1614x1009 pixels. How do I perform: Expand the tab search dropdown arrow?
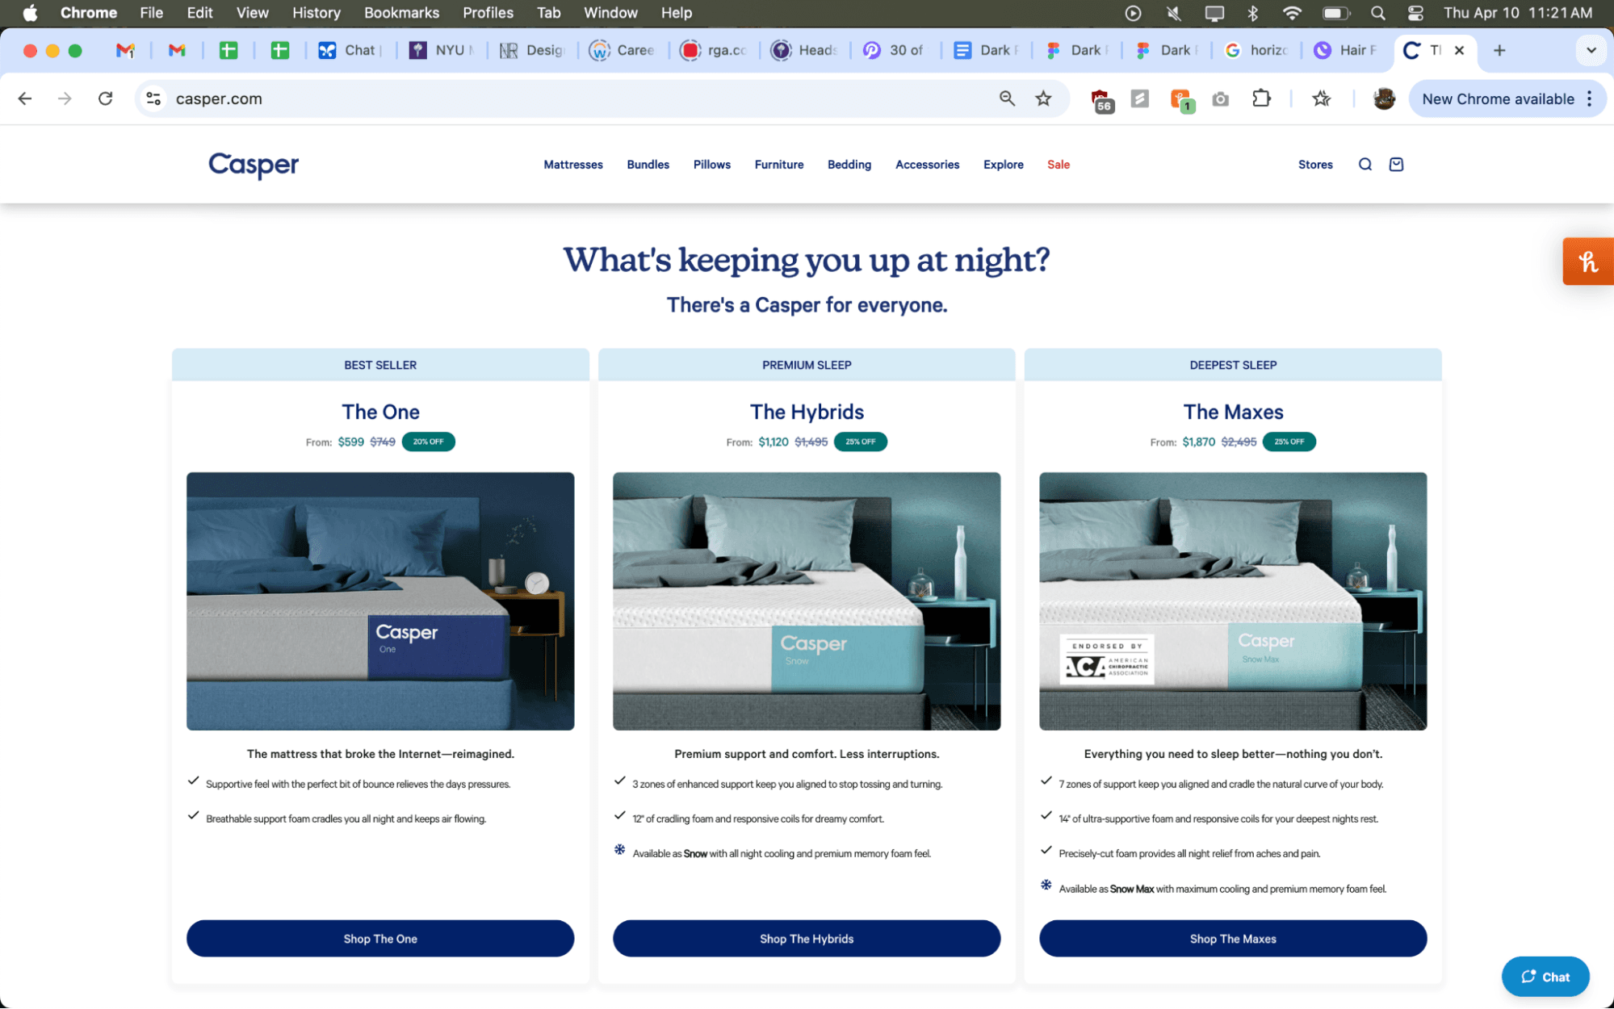point(1591,50)
